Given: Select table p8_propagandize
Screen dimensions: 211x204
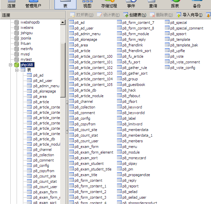Looking at the screenshot, I should coord(136,175).
